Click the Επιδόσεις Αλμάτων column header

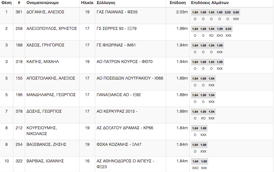tap(210, 3)
